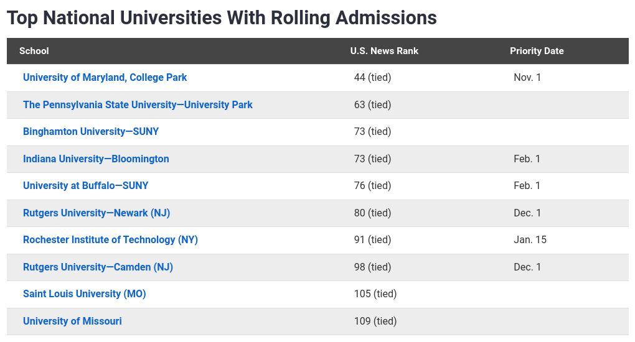The width and height of the screenshot is (635, 342).
Task: Click the School column header
Action: 34,51
